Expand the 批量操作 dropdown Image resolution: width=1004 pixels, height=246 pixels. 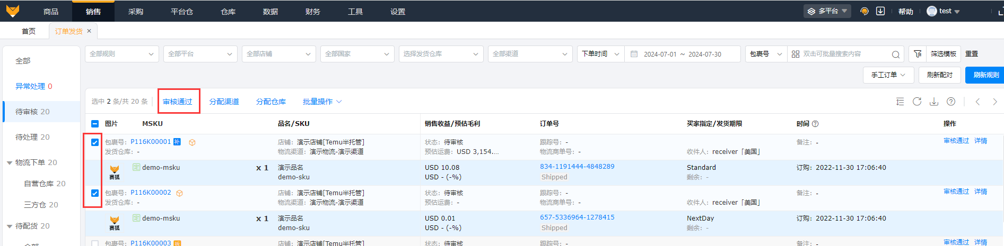[x=322, y=102]
